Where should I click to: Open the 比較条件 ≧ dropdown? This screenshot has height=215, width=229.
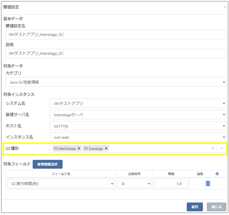(x=134, y=184)
